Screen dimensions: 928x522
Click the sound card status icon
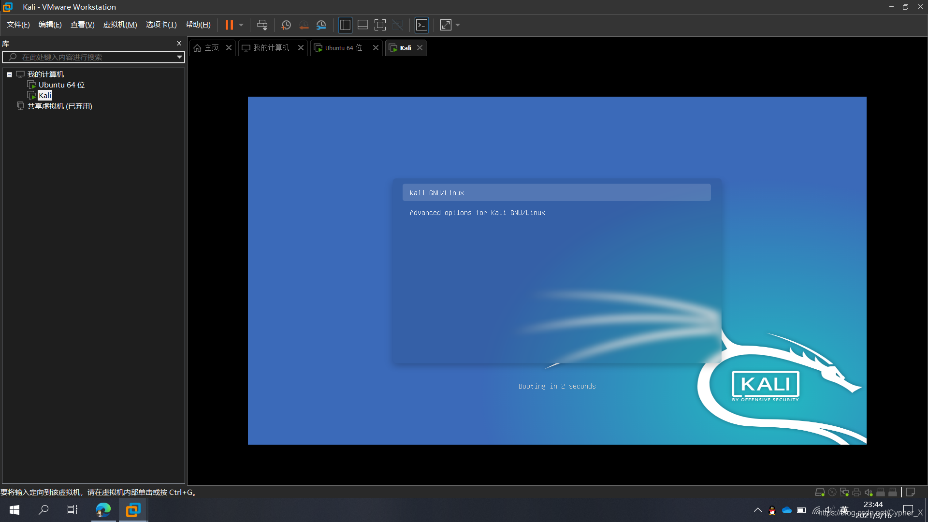pyautogui.click(x=868, y=492)
